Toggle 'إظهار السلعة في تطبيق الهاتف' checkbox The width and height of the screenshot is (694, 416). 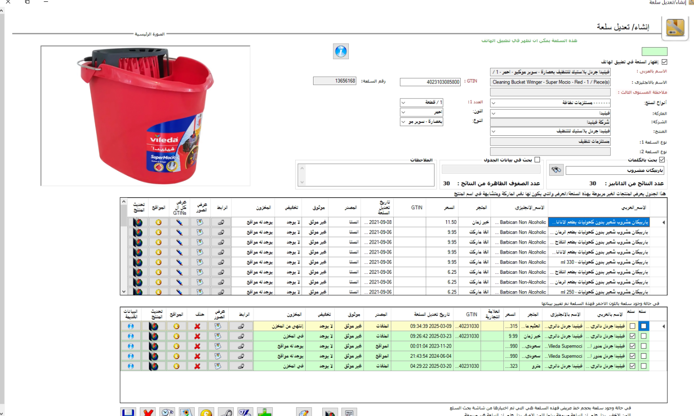click(x=664, y=62)
